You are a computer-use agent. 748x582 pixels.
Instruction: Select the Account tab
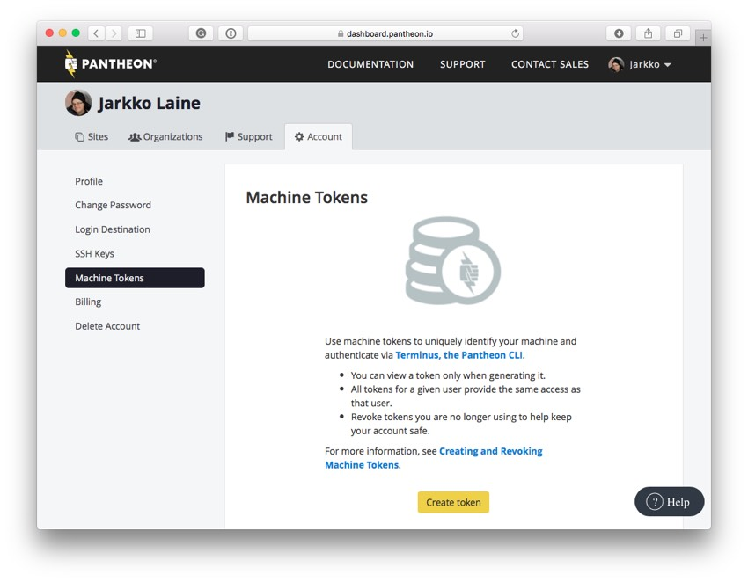(319, 137)
